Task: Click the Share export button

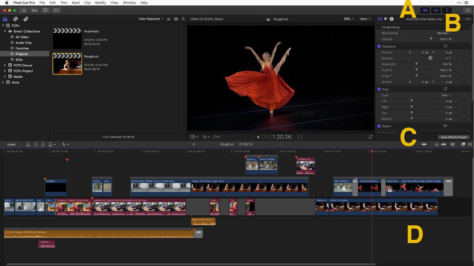Action: pyautogui.click(x=467, y=10)
